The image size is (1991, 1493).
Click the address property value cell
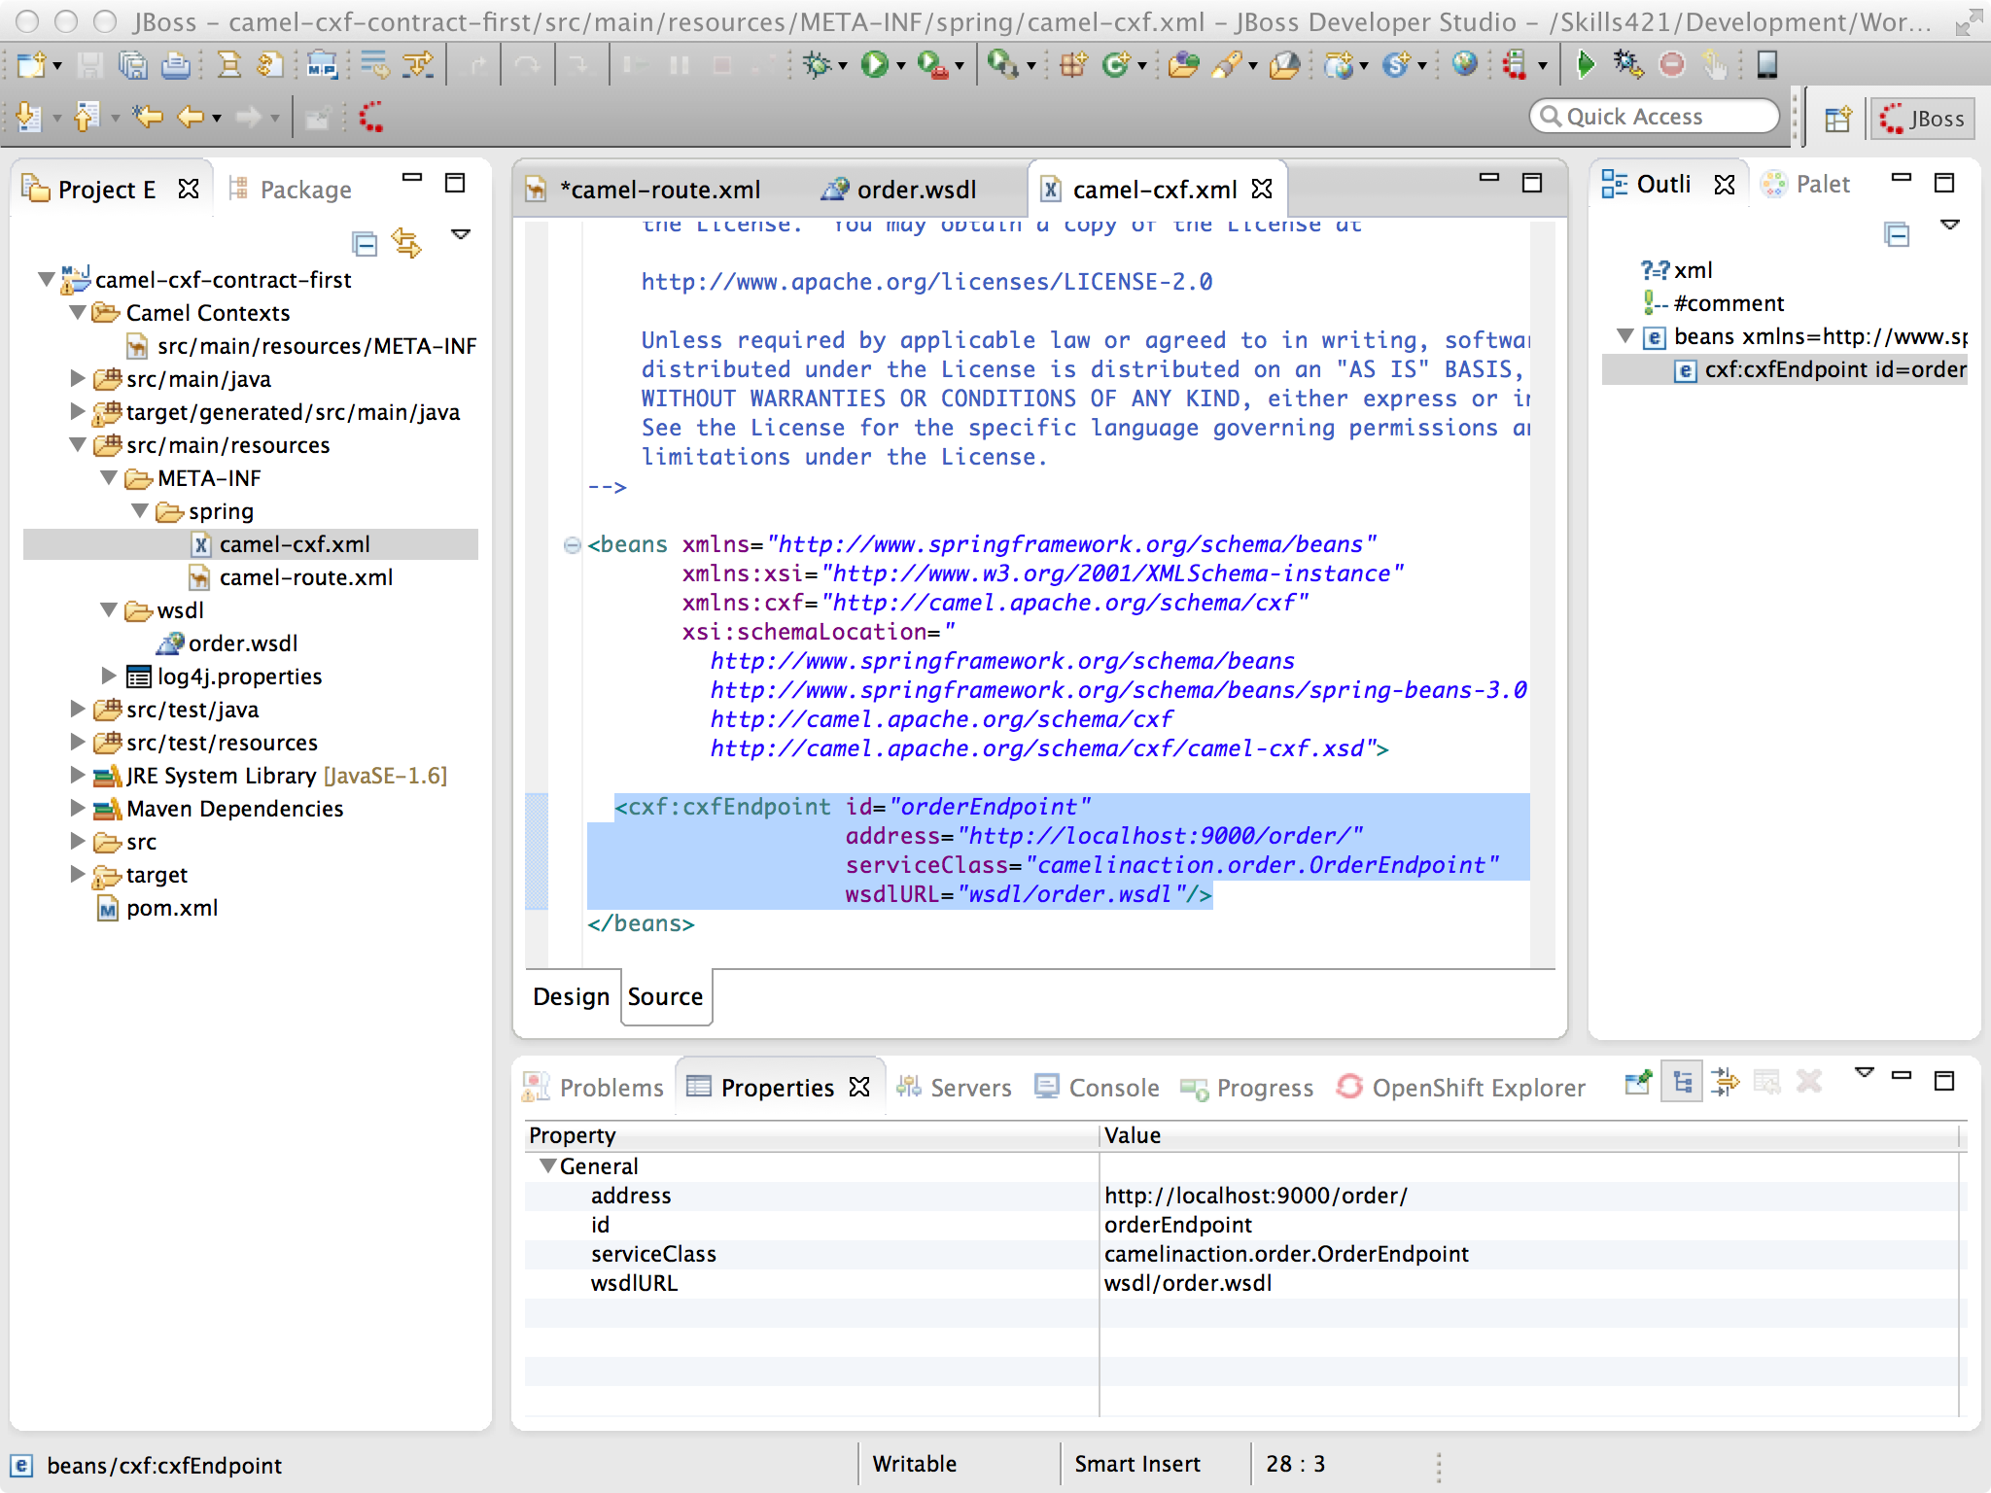coord(1254,1196)
